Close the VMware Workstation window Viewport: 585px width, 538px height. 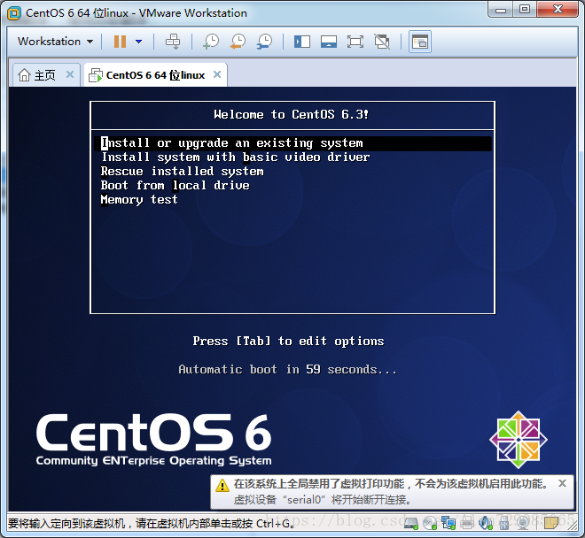[x=558, y=10]
